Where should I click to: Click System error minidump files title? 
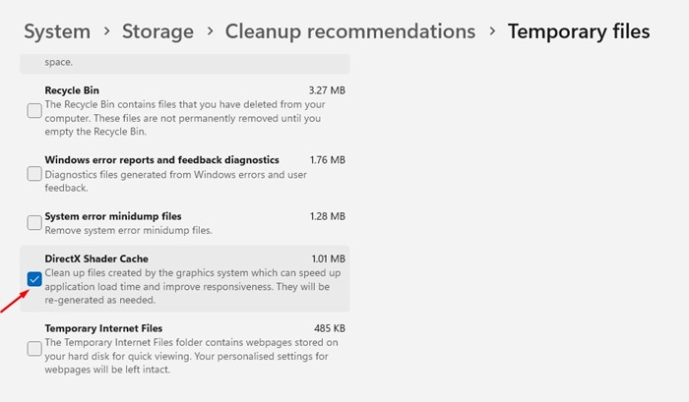pyautogui.click(x=112, y=215)
